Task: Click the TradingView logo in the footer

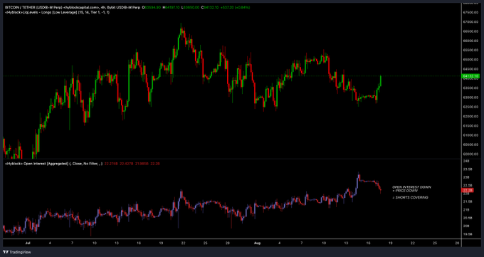Action: 17,252
